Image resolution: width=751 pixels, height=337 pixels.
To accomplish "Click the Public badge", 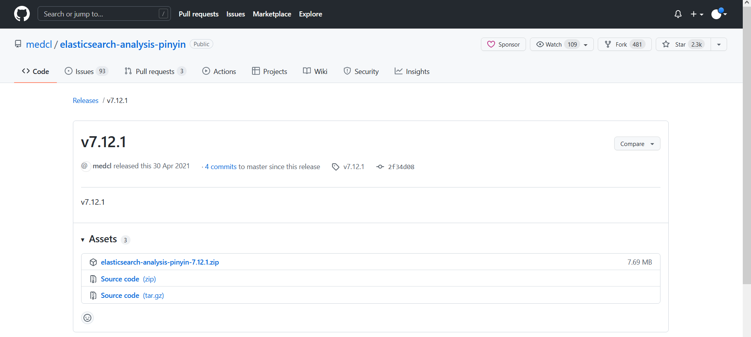I will (201, 44).
